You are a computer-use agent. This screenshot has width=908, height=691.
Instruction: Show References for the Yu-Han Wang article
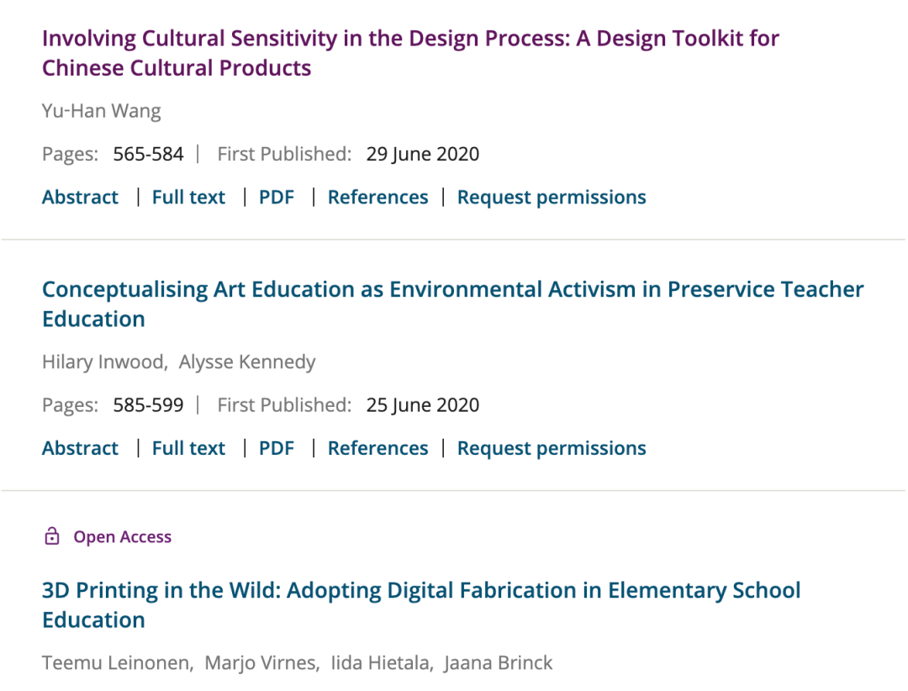377,197
